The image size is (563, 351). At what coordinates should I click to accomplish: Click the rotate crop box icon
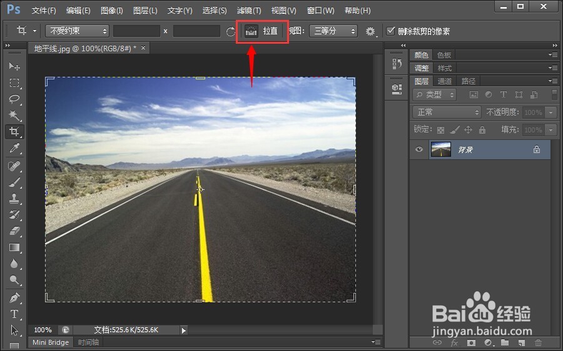230,32
